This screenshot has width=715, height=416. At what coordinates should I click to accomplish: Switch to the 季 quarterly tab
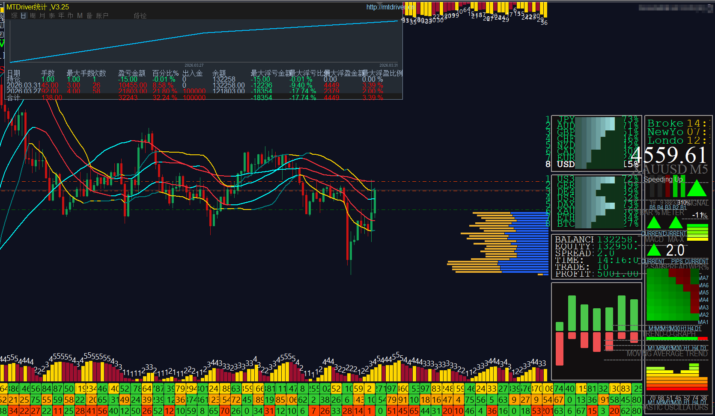(x=52, y=16)
